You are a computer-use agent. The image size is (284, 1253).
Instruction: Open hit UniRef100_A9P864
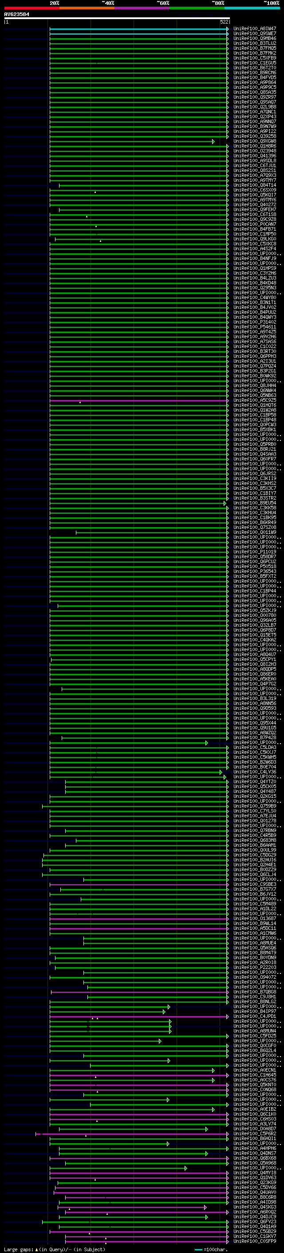click(x=254, y=82)
